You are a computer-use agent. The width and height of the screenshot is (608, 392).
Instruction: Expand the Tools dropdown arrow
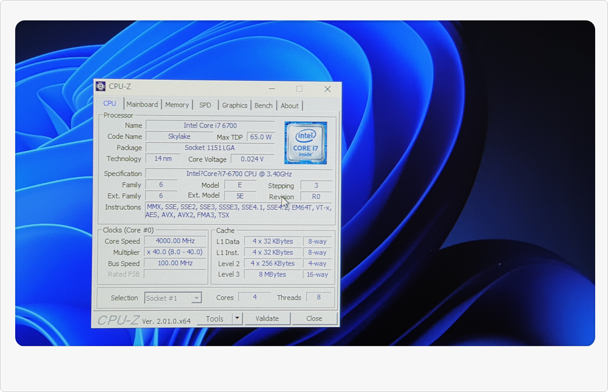pyautogui.click(x=237, y=319)
